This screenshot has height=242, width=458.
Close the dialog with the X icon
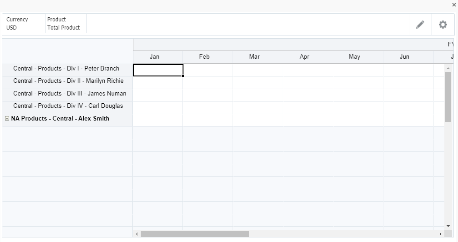click(454, 5)
